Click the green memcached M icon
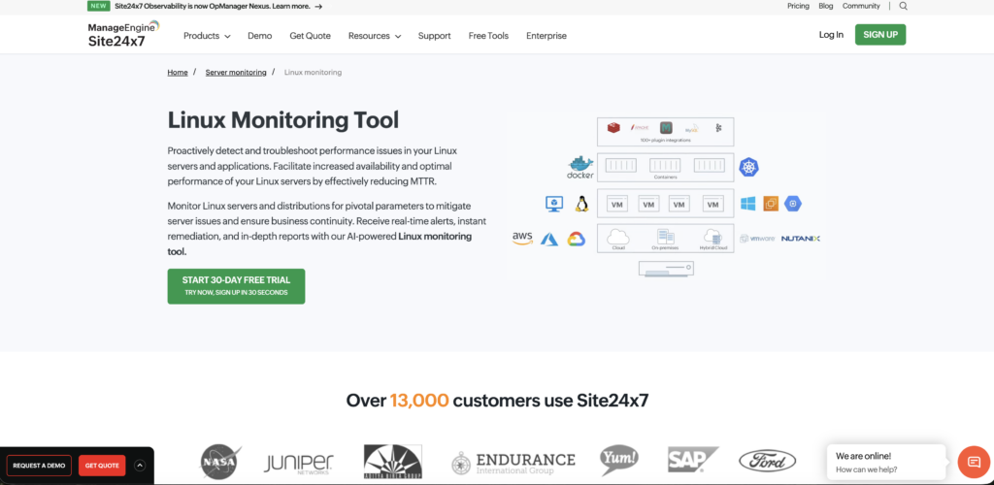Viewport: 994px width, 485px height. click(x=666, y=128)
